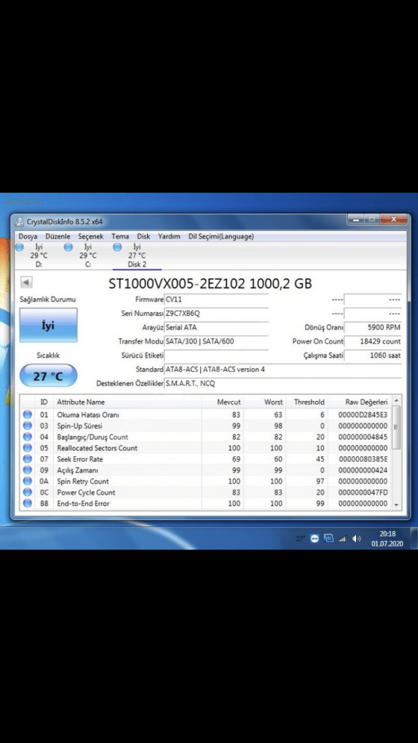Click the Mevcut column header
This screenshot has width=418, height=743.
coord(223,402)
